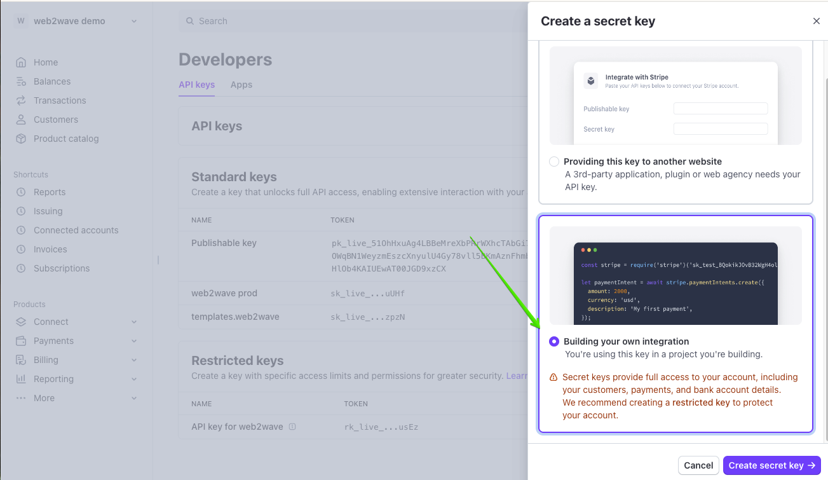The width and height of the screenshot is (828, 480).
Task: Open Home from the sidebar
Action: [46, 62]
